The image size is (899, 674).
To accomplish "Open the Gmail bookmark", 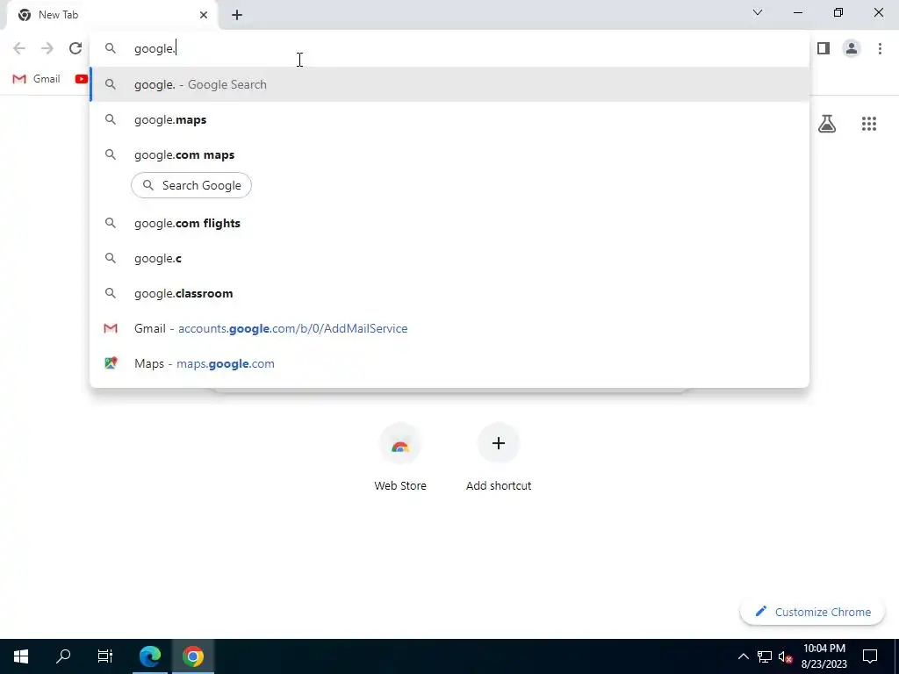I will (37, 79).
